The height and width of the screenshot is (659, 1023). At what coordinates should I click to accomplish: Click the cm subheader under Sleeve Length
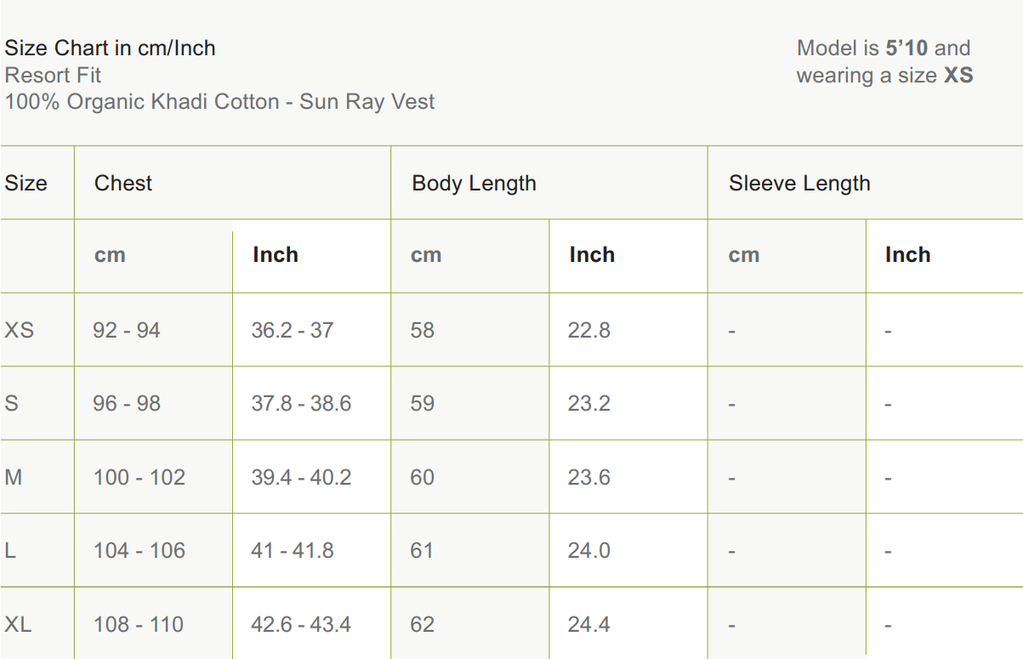[x=743, y=255]
